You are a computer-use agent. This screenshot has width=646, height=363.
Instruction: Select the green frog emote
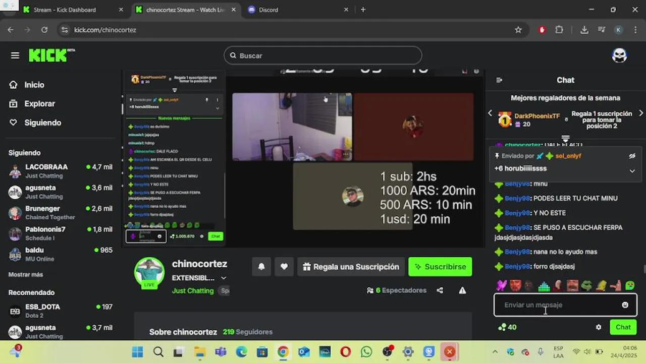coord(586,286)
